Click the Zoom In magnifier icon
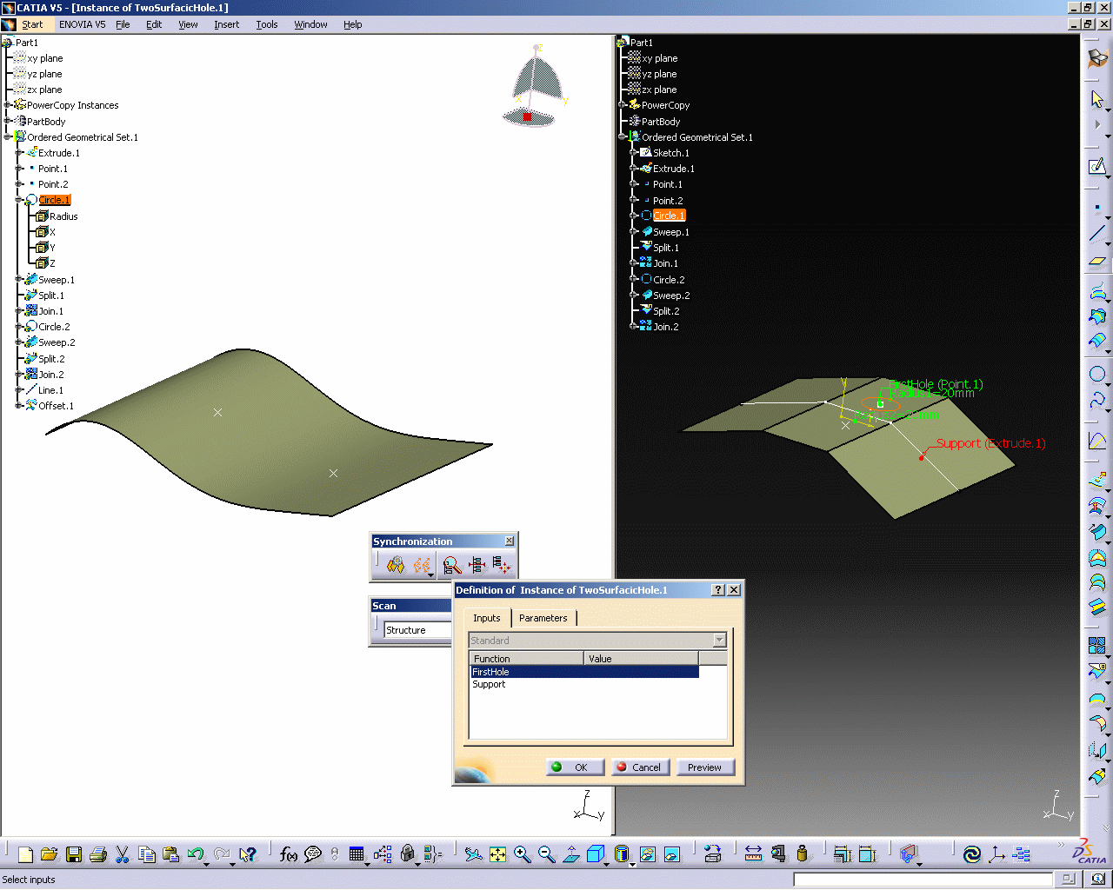The width and height of the screenshot is (1113, 890). (x=522, y=854)
